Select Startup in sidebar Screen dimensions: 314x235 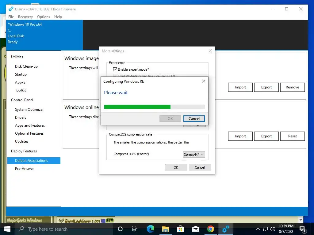21,74
